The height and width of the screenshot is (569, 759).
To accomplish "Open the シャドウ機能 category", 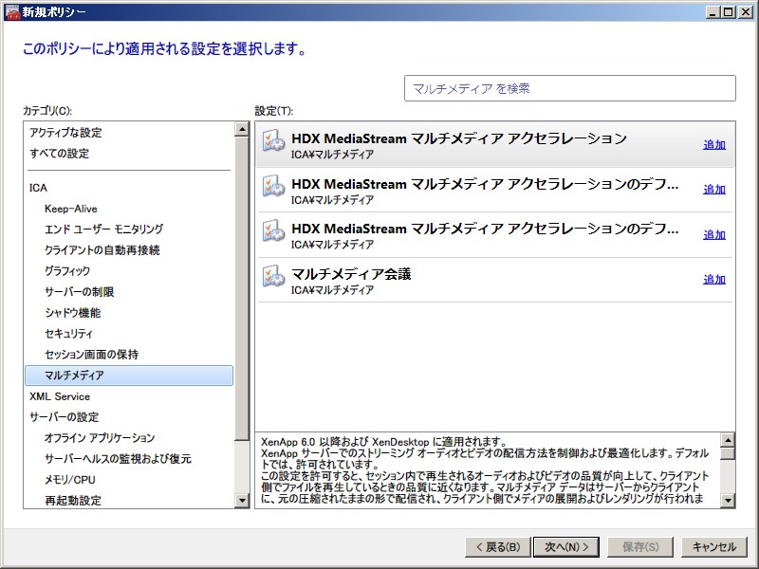I will [x=72, y=313].
